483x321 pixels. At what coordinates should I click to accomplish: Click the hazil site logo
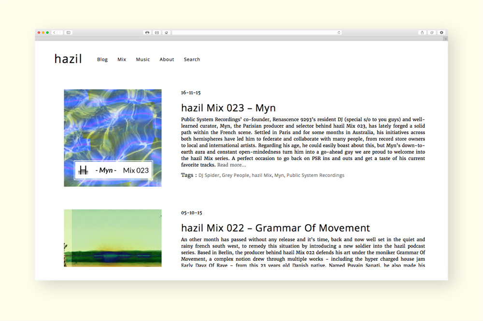[68, 59]
